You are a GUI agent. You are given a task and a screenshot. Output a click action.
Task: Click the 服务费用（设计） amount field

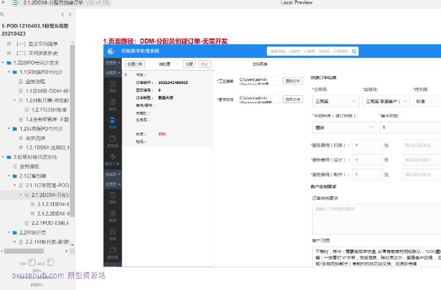[x=367, y=160]
